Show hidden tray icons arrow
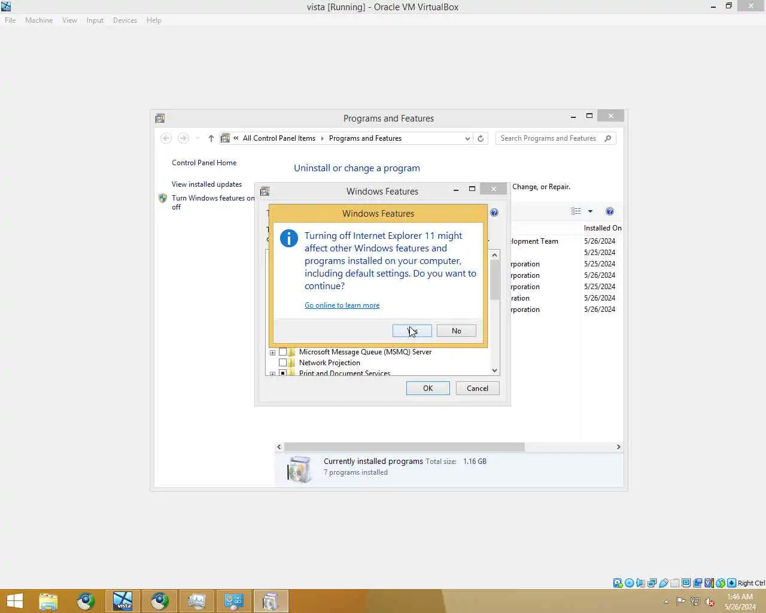This screenshot has width=766, height=613. (x=666, y=602)
